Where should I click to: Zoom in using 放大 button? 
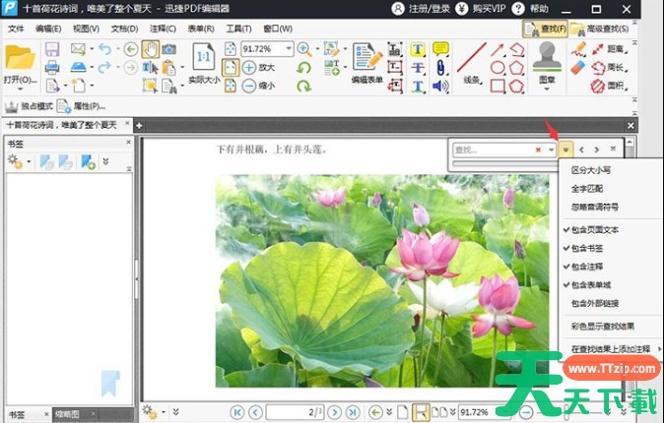[x=259, y=67]
